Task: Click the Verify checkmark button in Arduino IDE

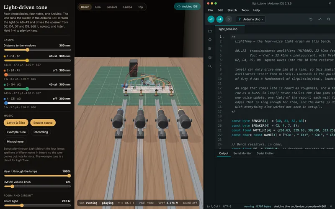Action: coord(211,19)
